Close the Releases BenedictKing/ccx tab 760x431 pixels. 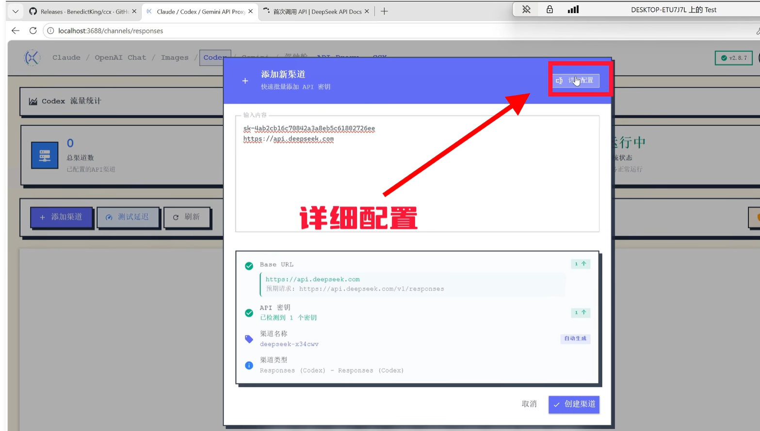click(134, 11)
